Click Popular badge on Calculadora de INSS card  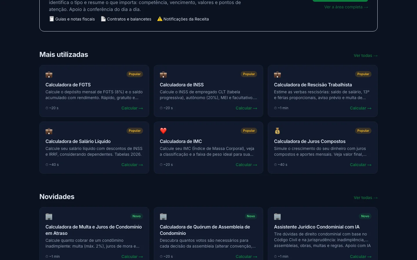[x=249, y=74]
